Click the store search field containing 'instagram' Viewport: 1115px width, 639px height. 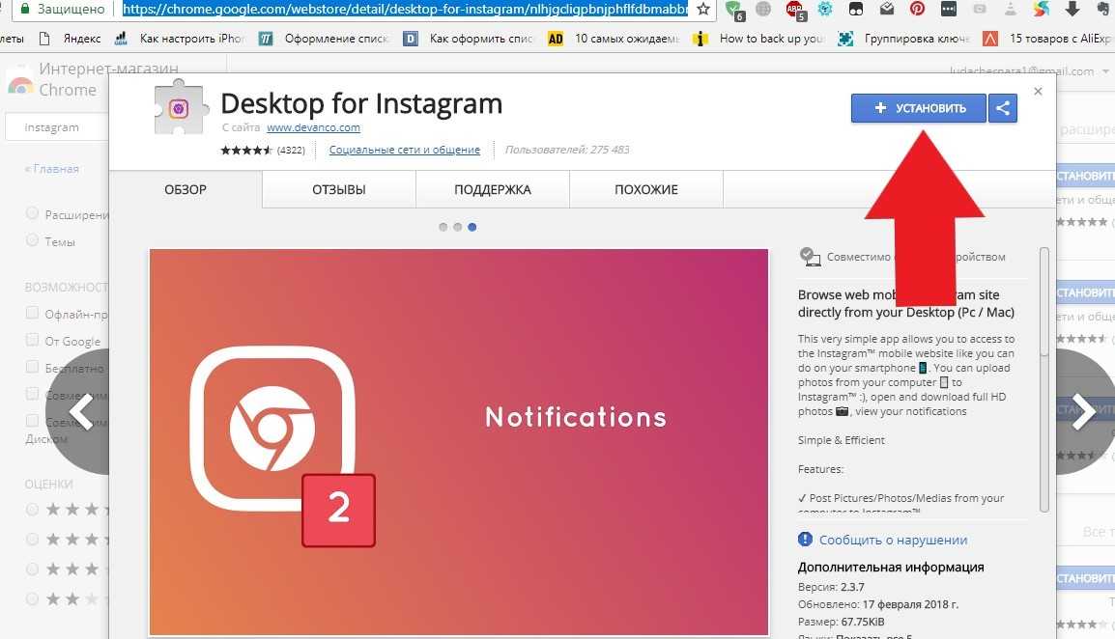pyautogui.click(x=57, y=127)
